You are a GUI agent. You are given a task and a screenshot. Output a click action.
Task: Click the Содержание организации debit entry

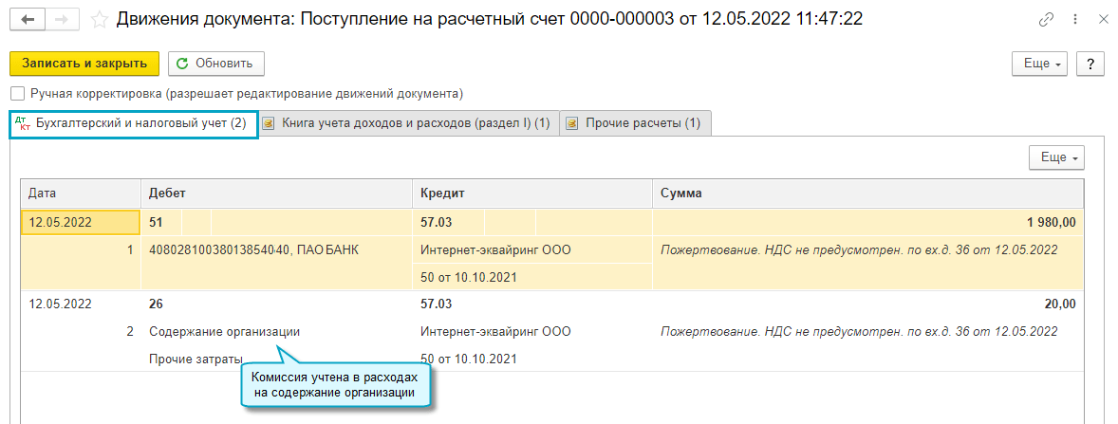point(225,332)
